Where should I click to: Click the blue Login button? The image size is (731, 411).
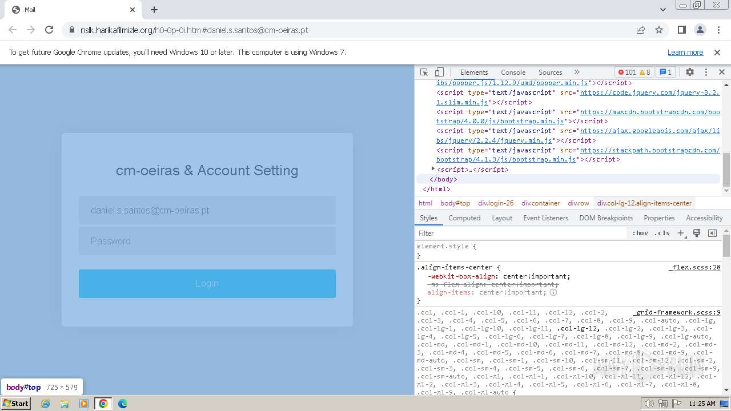click(x=207, y=283)
